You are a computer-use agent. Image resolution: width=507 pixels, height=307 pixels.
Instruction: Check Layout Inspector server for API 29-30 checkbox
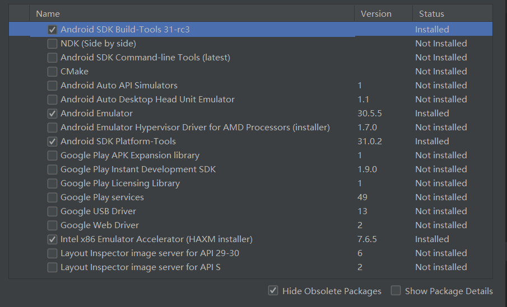coord(52,253)
